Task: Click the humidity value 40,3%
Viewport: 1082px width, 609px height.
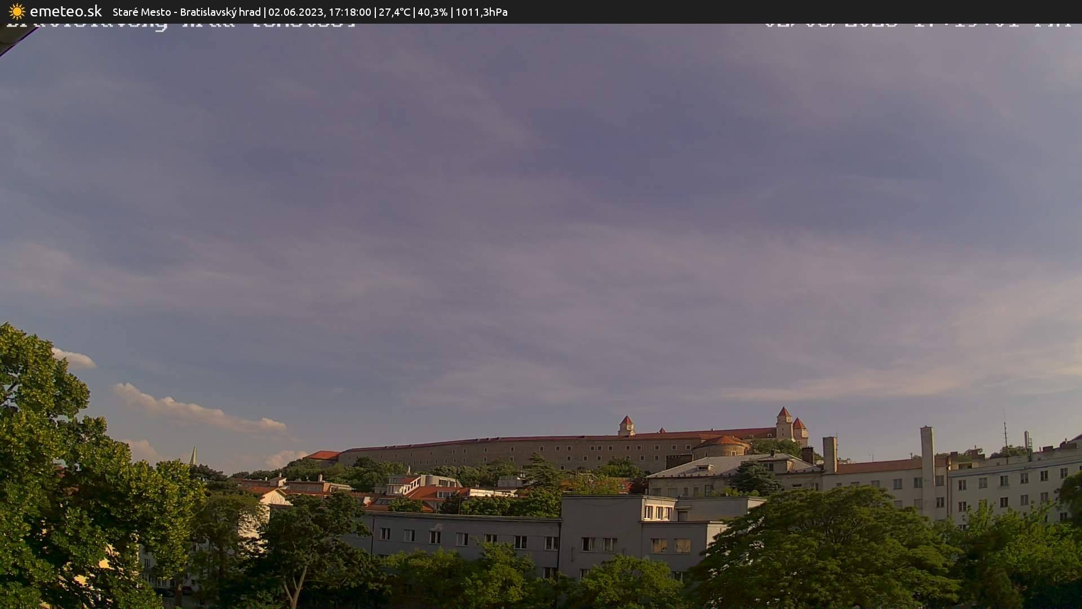Action: pyautogui.click(x=433, y=11)
